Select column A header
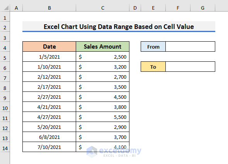The image size is (228, 164). pos(16,8)
